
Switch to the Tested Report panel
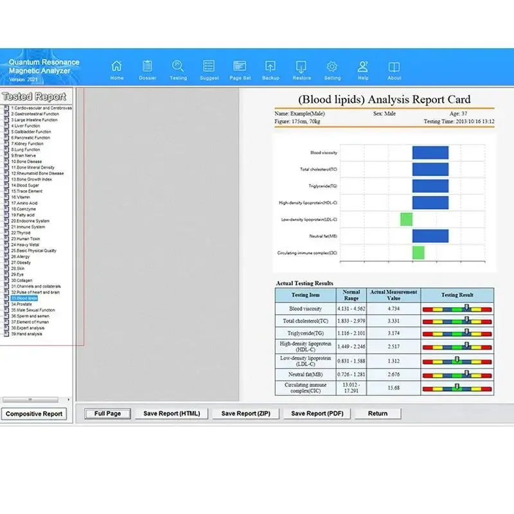pyautogui.click(x=34, y=96)
